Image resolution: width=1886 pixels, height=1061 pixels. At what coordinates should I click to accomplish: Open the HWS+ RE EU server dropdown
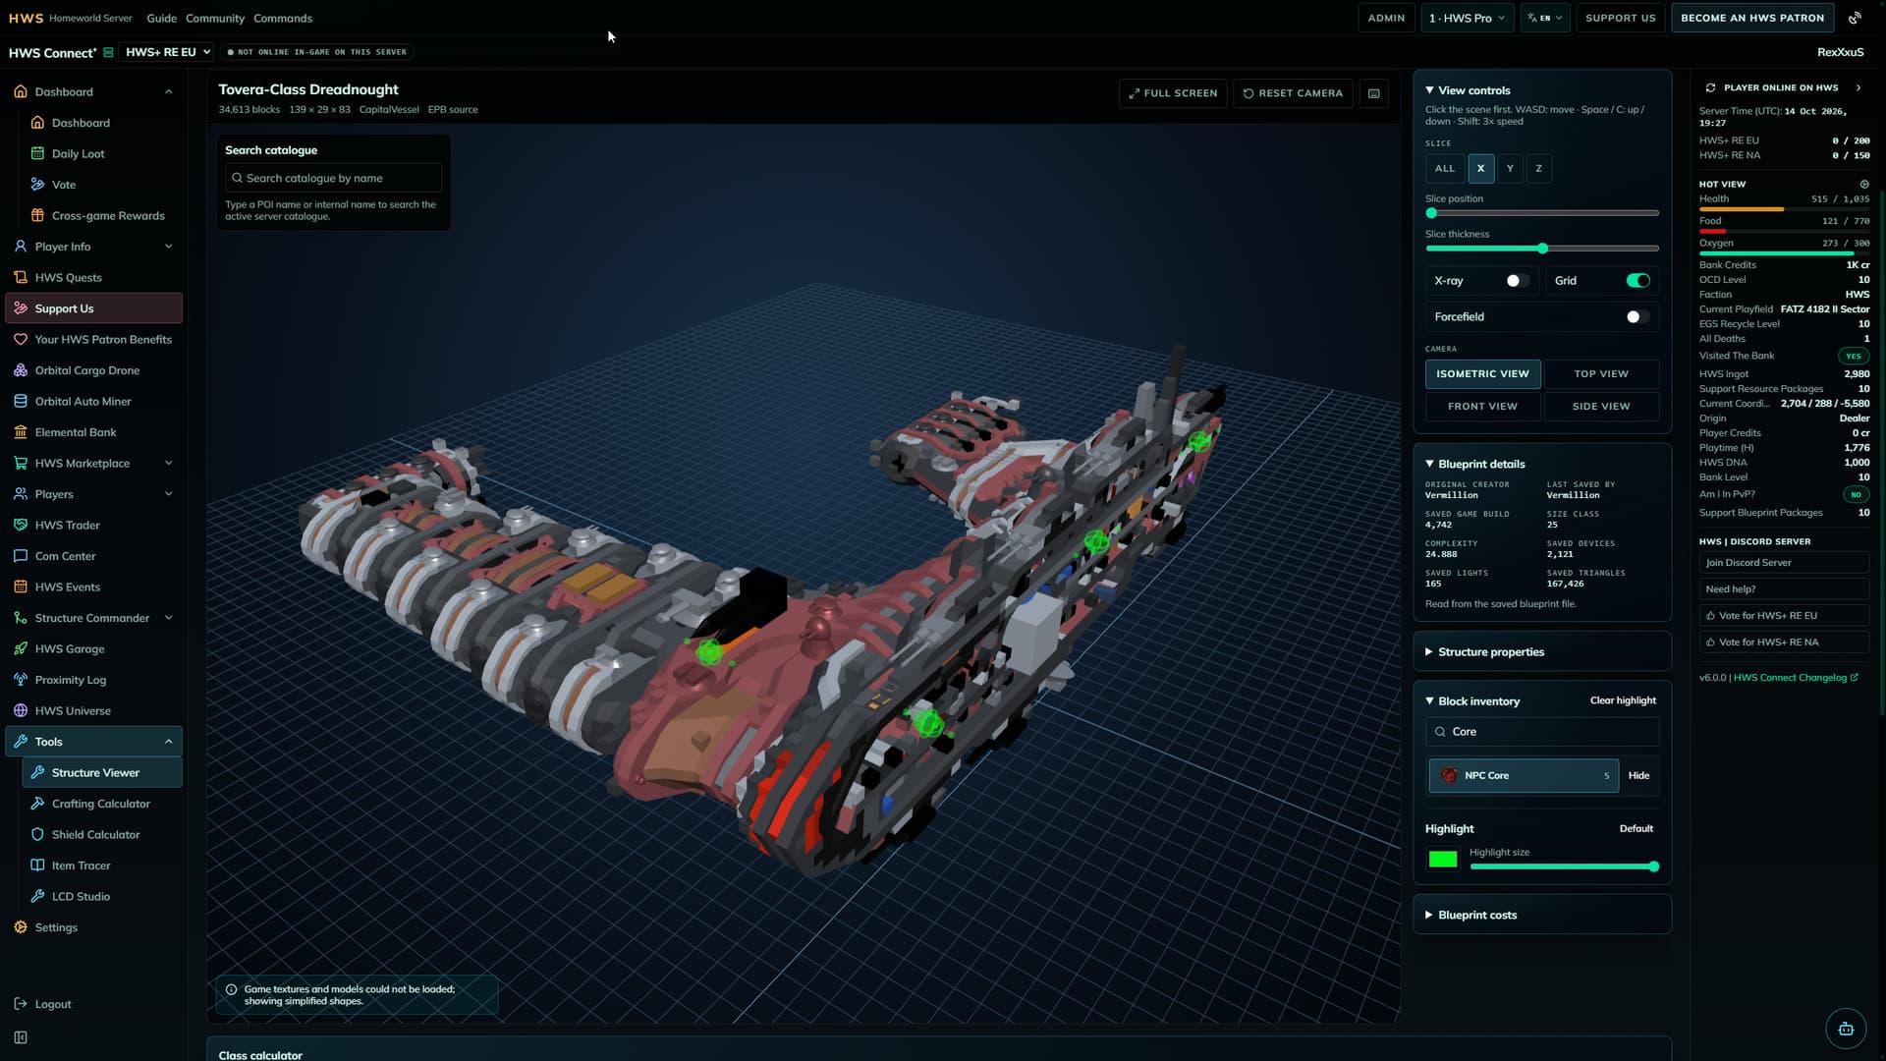(168, 52)
